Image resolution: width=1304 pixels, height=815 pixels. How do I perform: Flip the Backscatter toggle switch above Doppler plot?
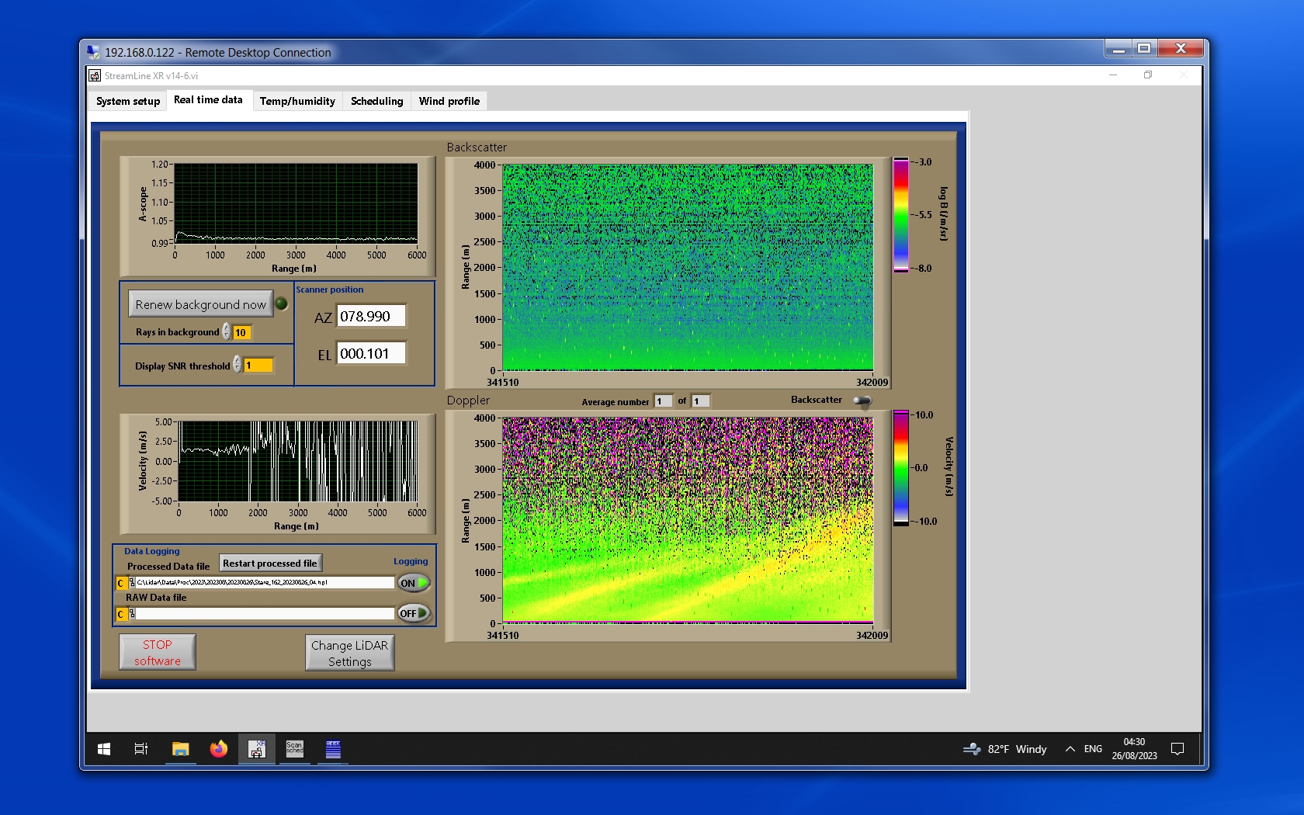pyautogui.click(x=862, y=401)
